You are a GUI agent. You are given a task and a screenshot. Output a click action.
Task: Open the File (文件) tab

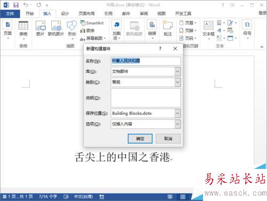click(10, 13)
